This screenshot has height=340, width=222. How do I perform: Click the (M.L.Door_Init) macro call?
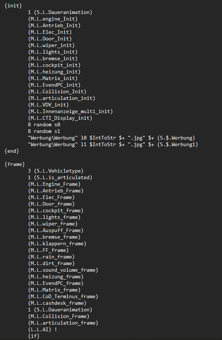pyautogui.click(x=50, y=39)
